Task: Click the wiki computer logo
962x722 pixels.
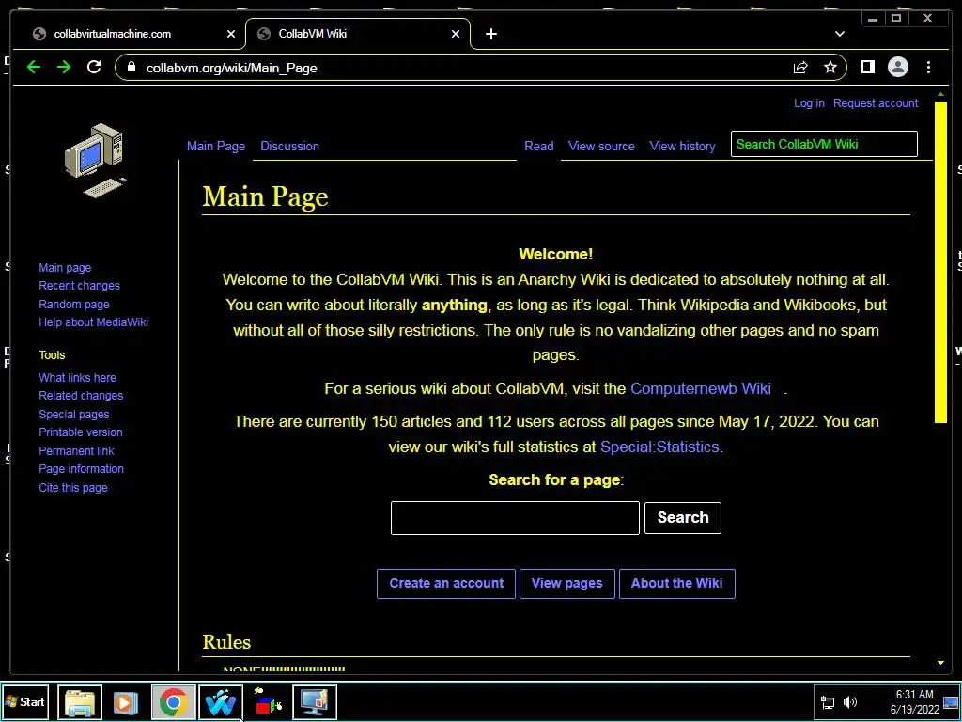Action: coord(97,160)
